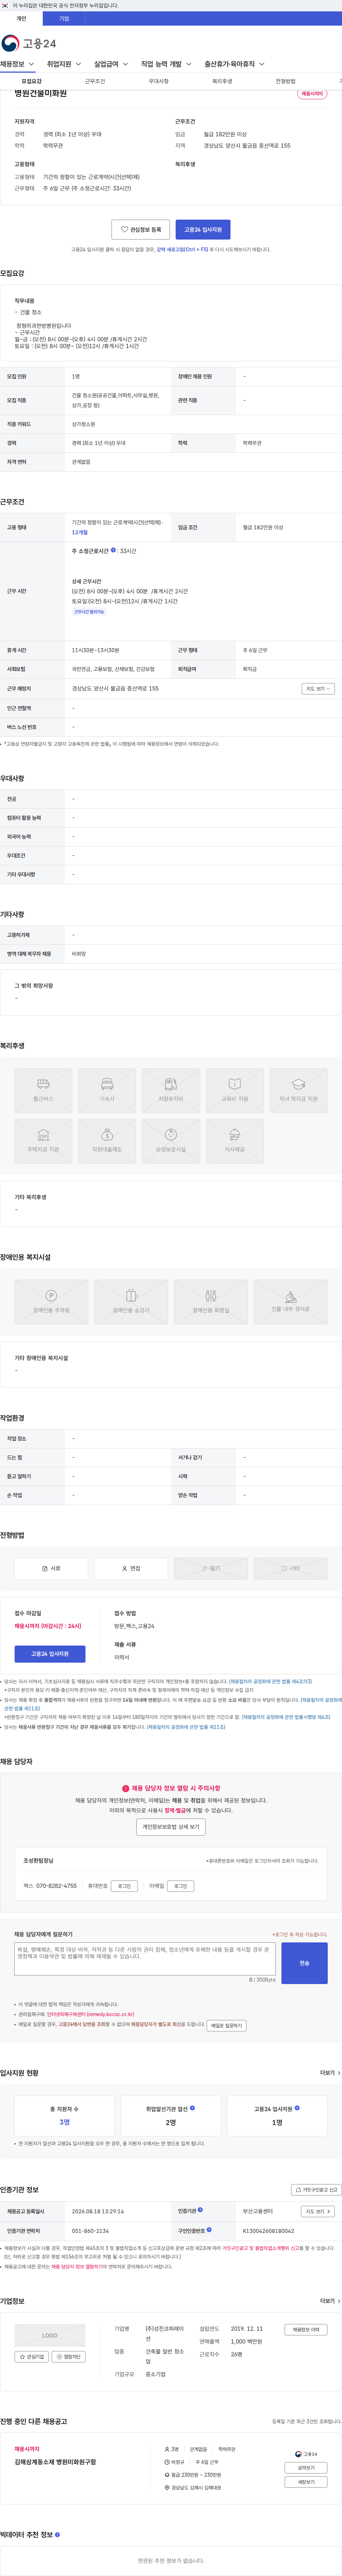The width and height of the screenshot is (342, 2576).
Task: Click the 총 지원자 수 3명 value
Action: pos(64,2122)
